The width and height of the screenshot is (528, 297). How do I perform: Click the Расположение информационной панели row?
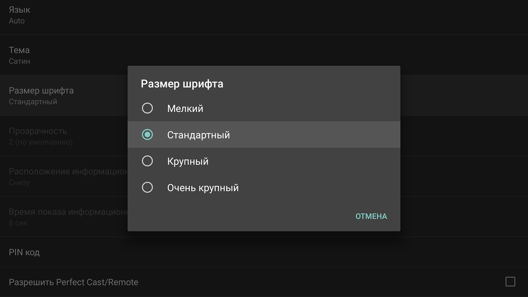pyautogui.click(x=64, y=176)
